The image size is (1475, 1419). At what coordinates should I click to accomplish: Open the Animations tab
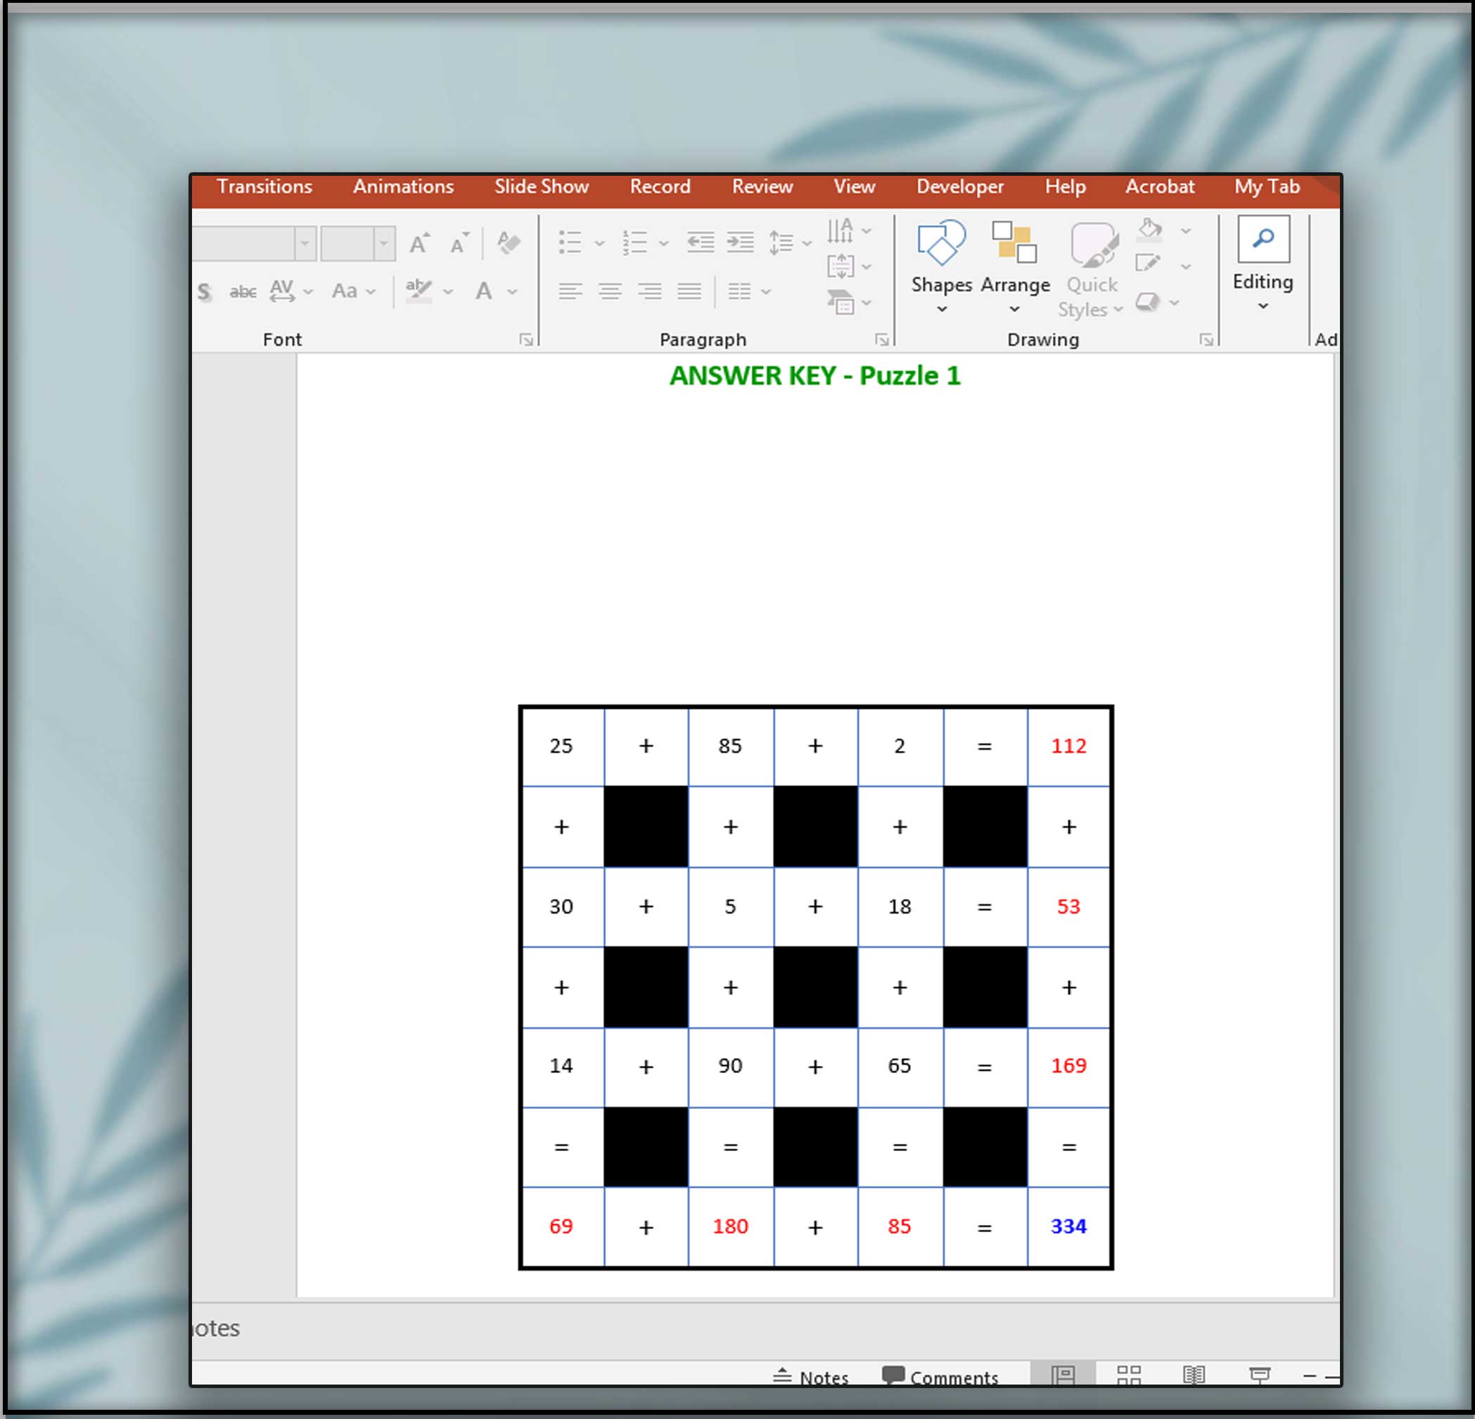coord(403,186)
